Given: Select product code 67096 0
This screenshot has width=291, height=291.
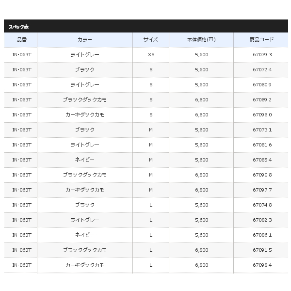Looking at the screenshot, I should (262, 114).
